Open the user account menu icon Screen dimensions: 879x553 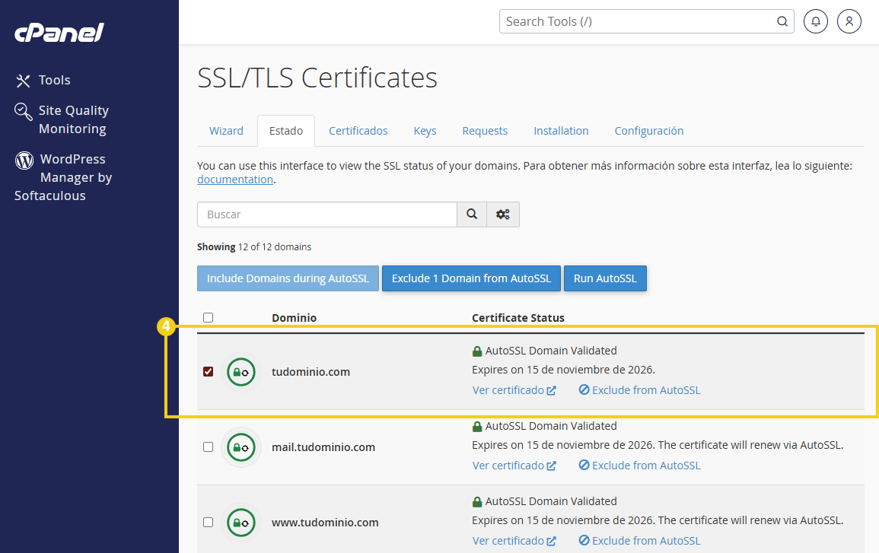tap(849, 21)
